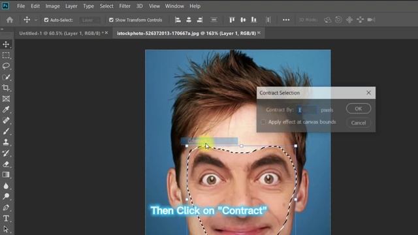
Task: Open the Select menu
Action: point(106,6)
